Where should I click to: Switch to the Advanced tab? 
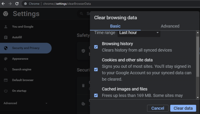click(x=170, y=26)
